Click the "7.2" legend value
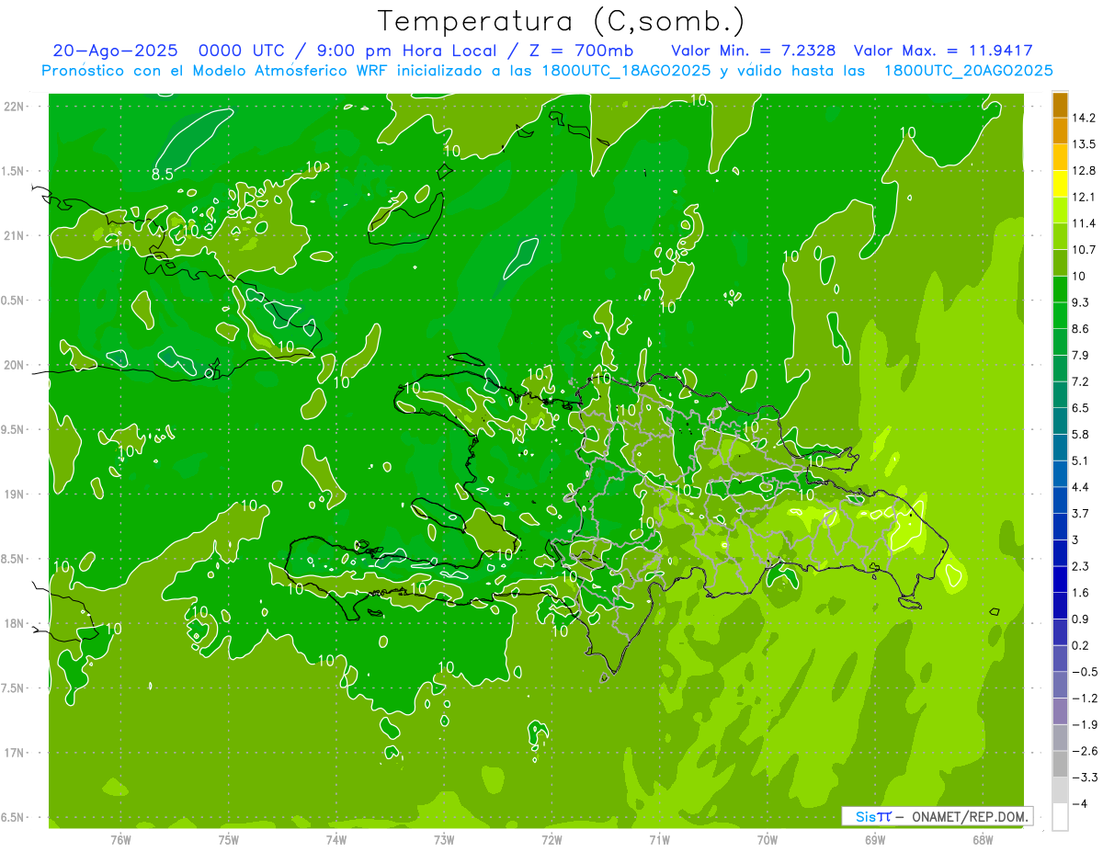 coord(1080,381)
